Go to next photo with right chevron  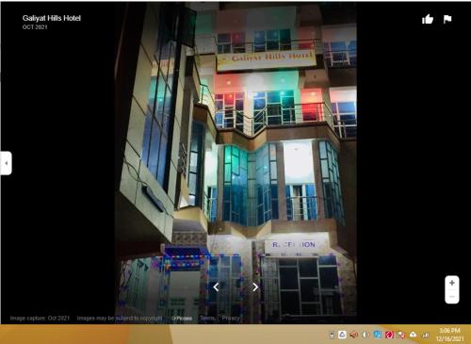(255, 287)
